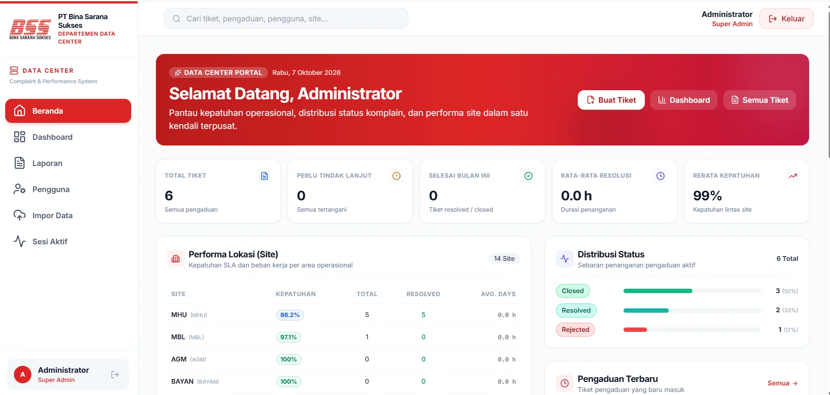Click the Perlu Tindak Lanjut alert icon
The height and width of the screenshot is (395, 830).
[x=396, y=176]
